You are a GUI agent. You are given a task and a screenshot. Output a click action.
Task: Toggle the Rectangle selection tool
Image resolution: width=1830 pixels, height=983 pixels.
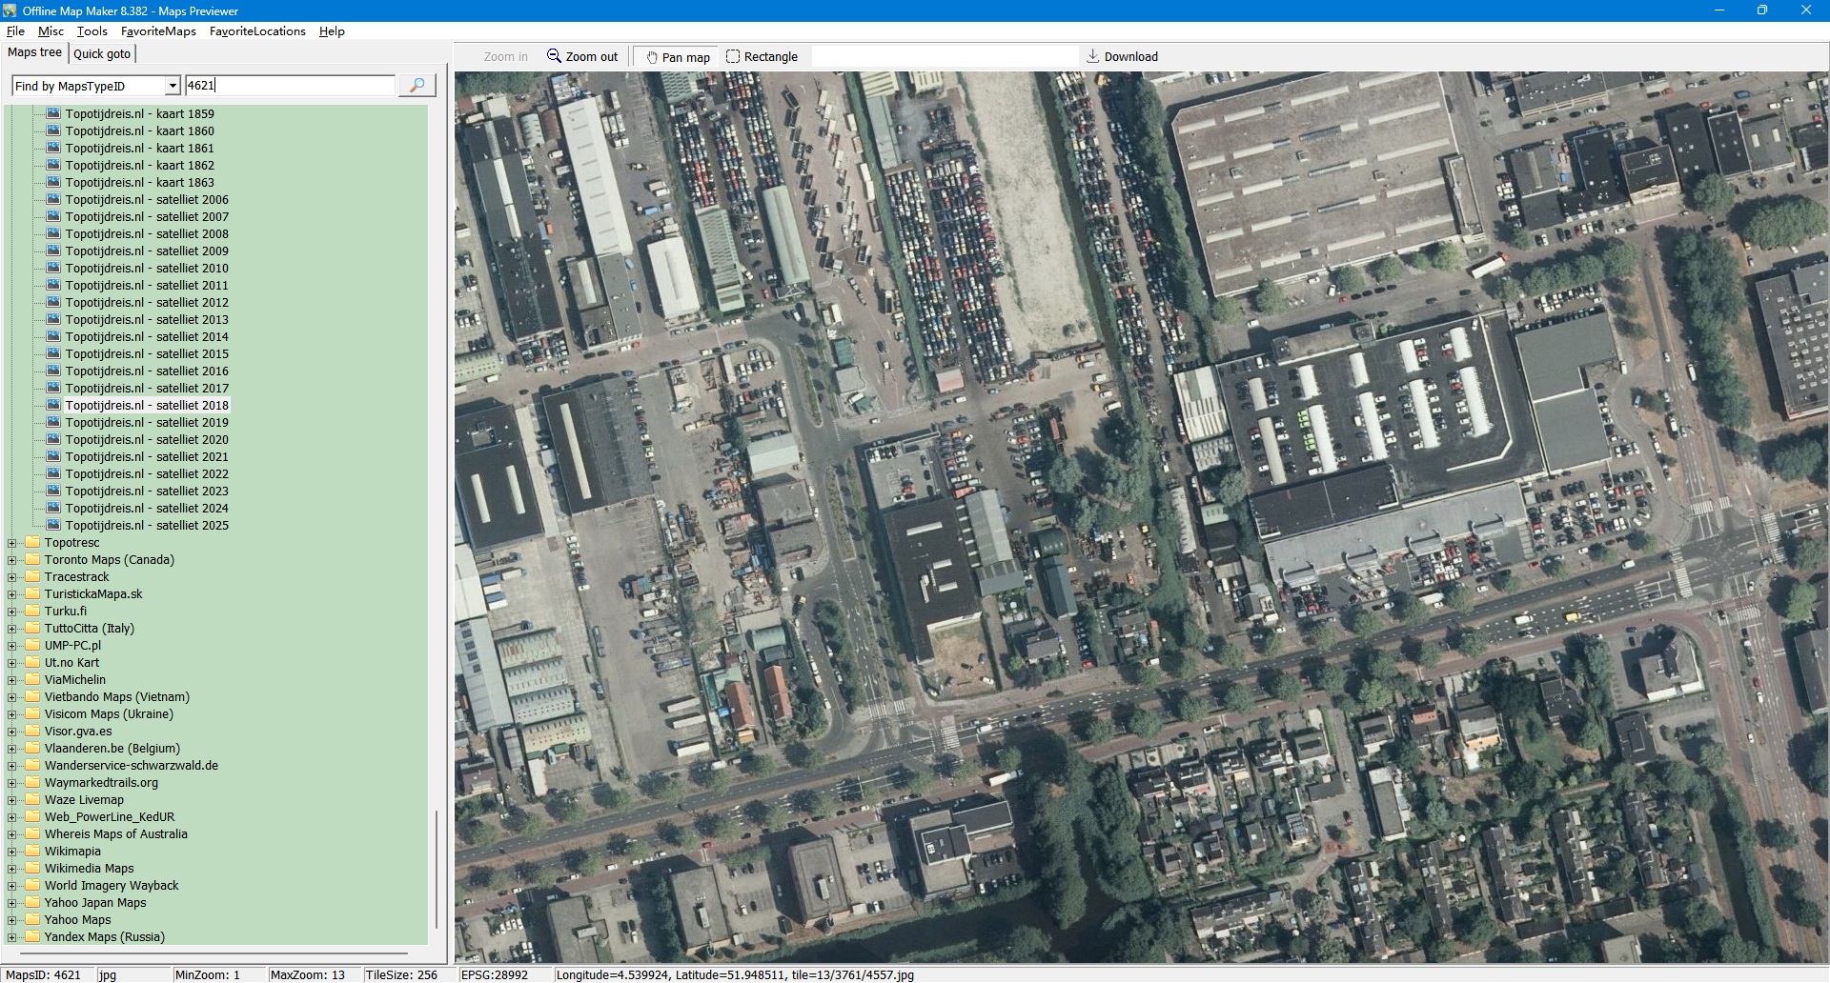click(733, 56)
